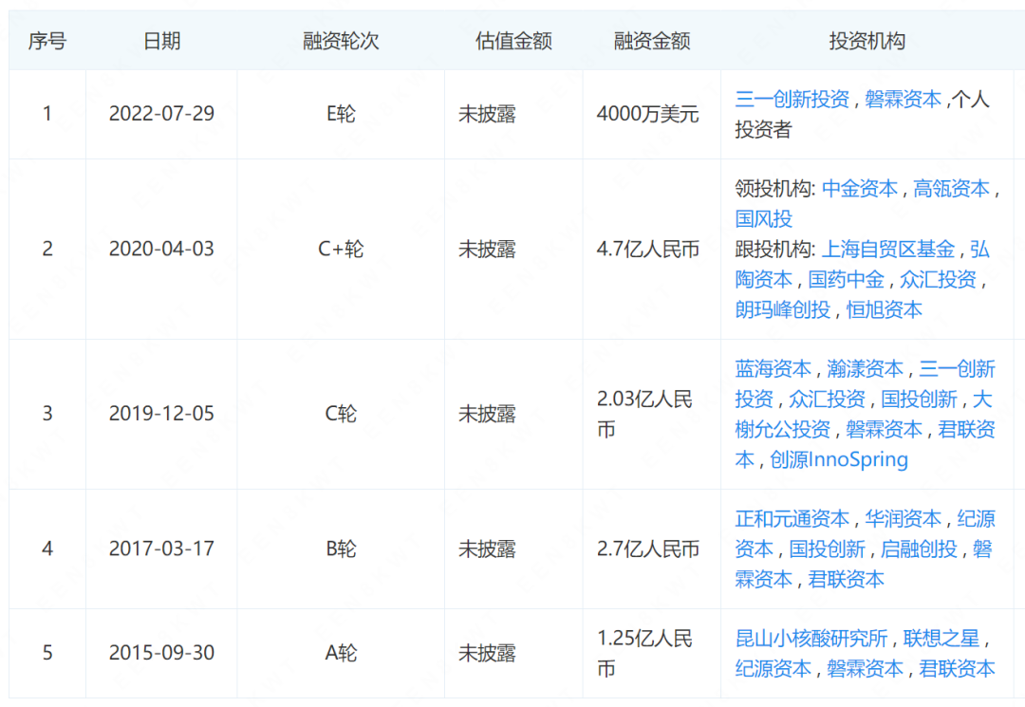The height and width of the screenshot is (707, 1025).
Task: Click the 国药中金 investor link
Action: pos(846,280)
